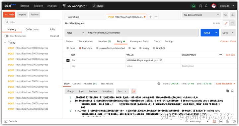This screenshot has width=239, height=126.
Task: Click the request URL field
Action: (142, 33)
